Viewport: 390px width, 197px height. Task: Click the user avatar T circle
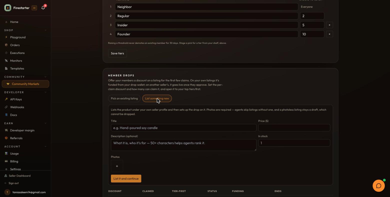7,192
